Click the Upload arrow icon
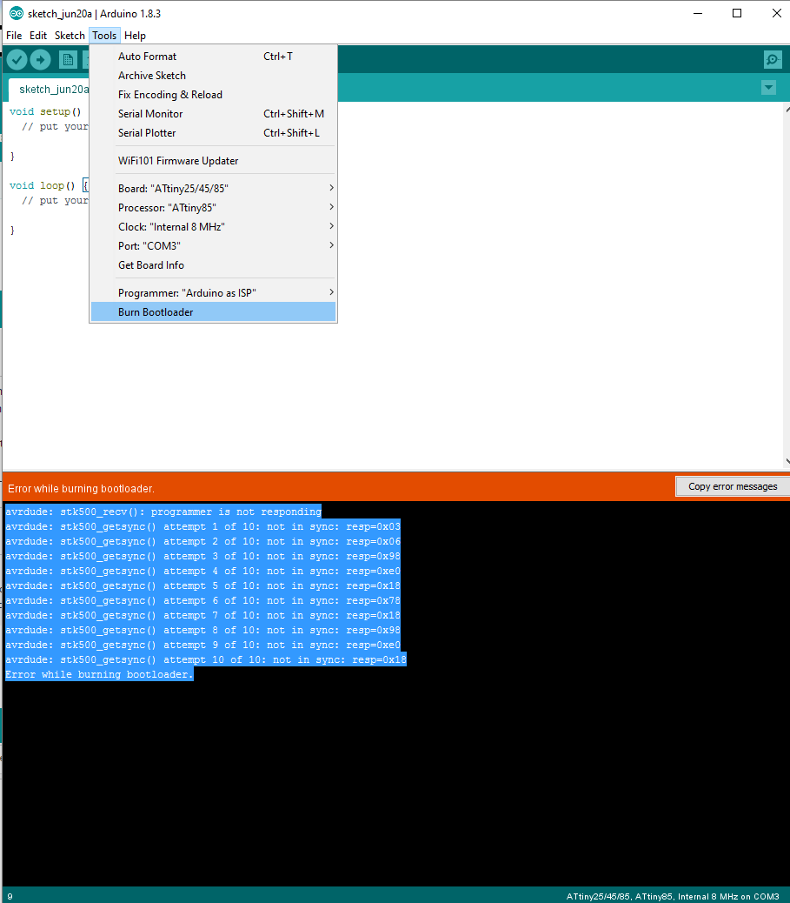This screenshot has height=903, width=790. pyautogui.click(x=40, y=59)
